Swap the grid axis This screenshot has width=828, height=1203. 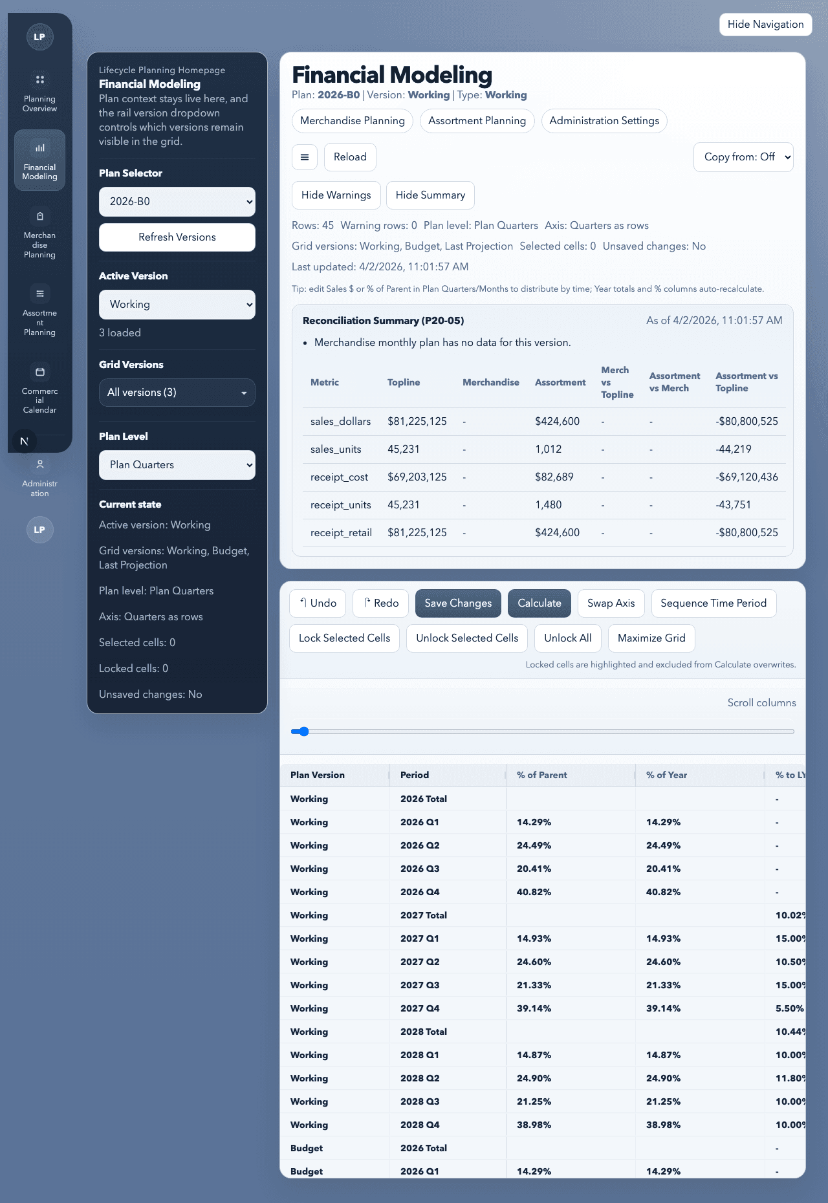[611, 603]
